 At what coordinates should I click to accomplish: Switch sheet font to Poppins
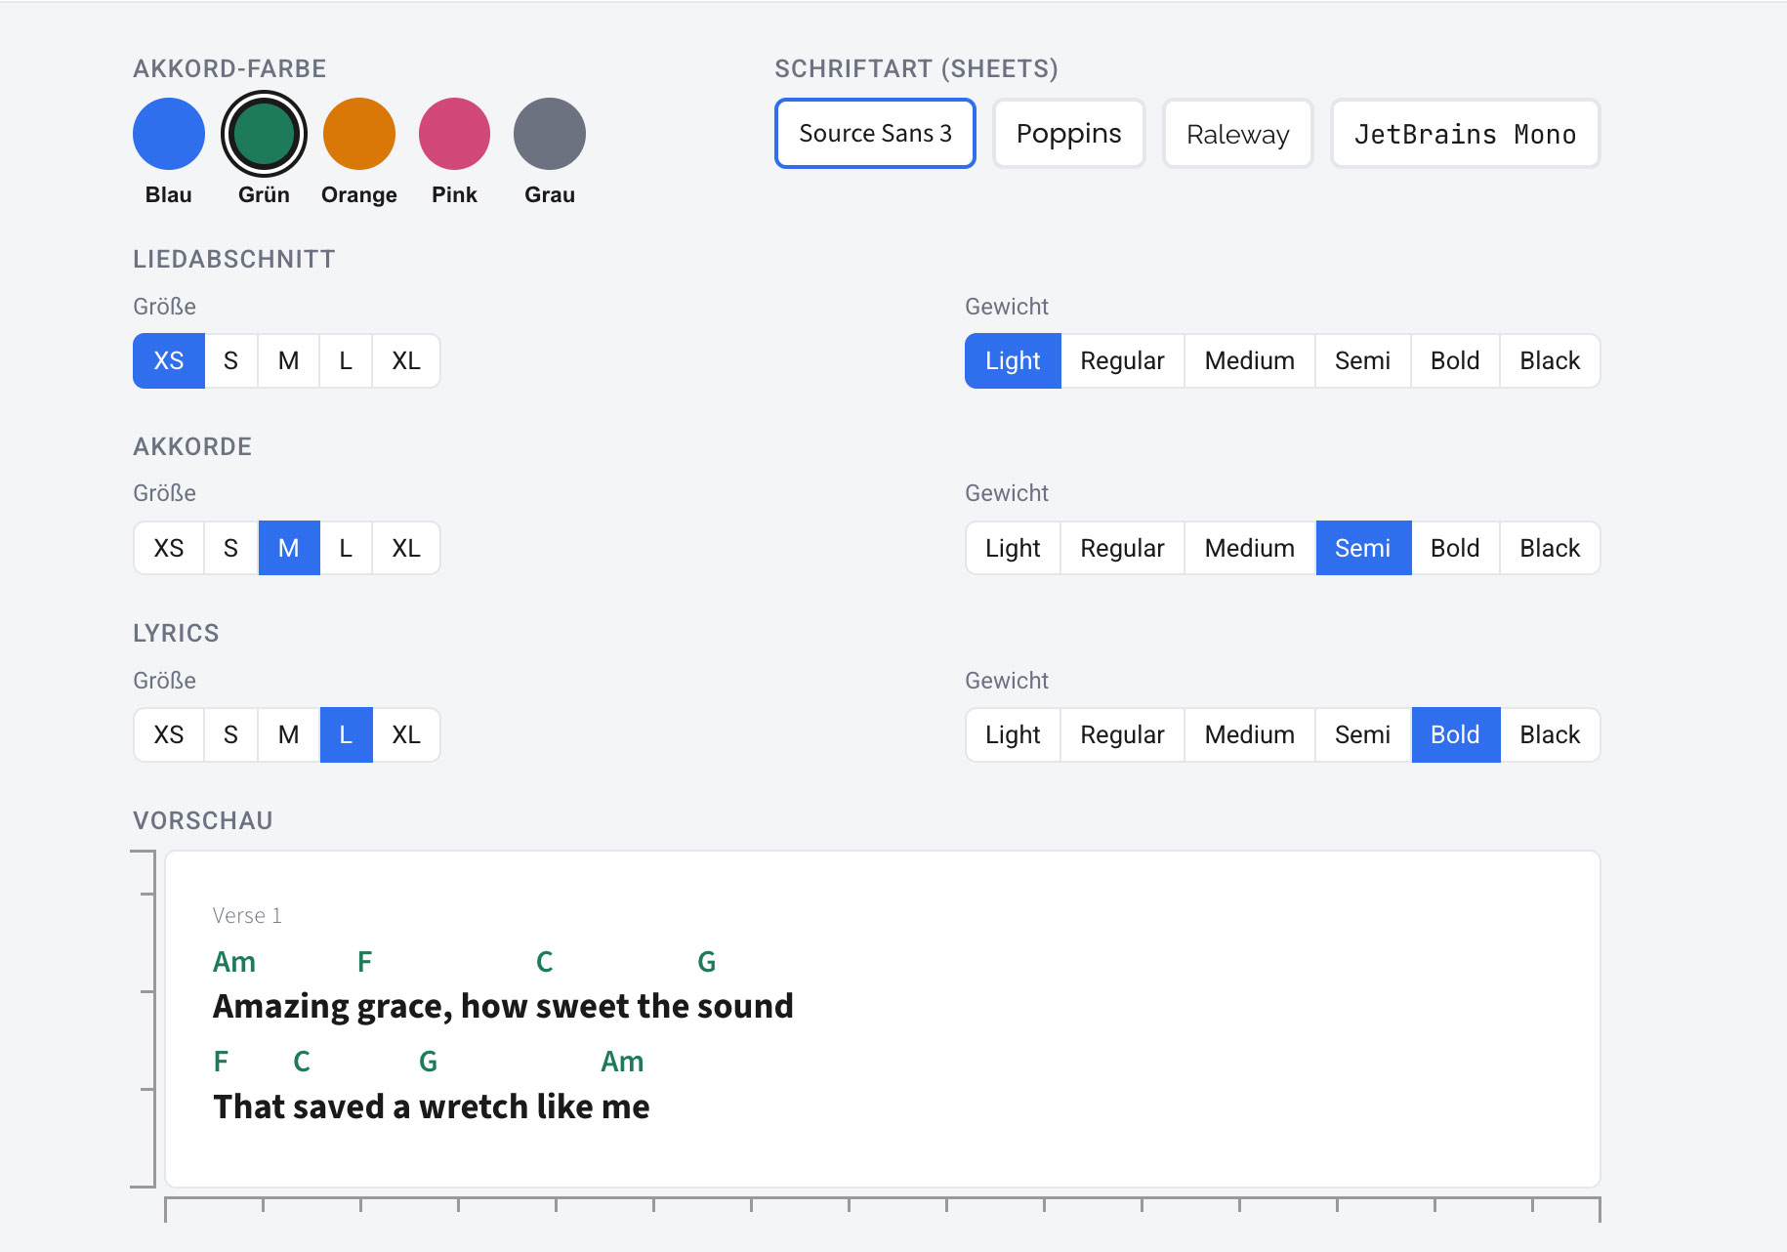(x=1068, y=134)
